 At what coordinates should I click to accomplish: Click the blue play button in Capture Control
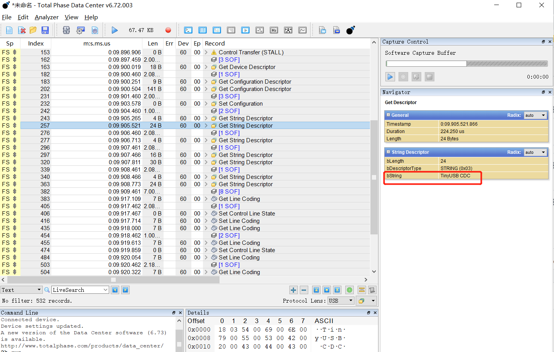point(390,77)
